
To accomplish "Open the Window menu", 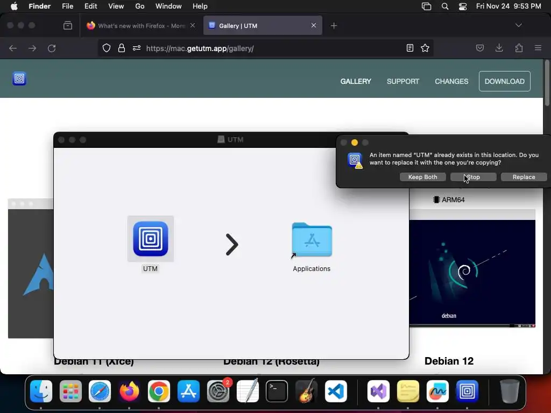I will (x=168, y=6).
